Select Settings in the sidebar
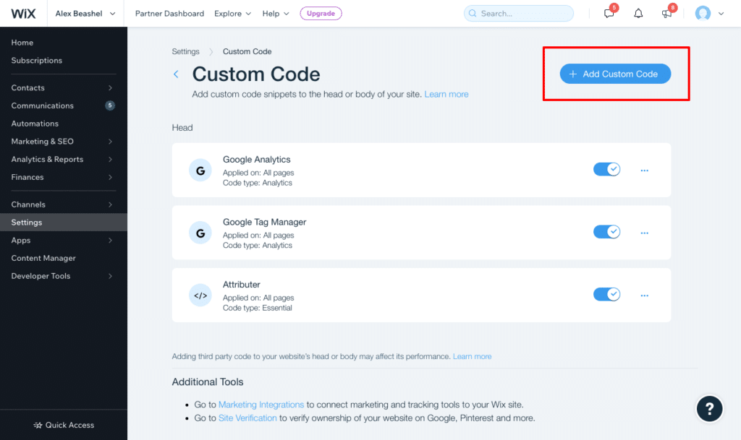Screen dimensions: 741x440 [64, 222]
